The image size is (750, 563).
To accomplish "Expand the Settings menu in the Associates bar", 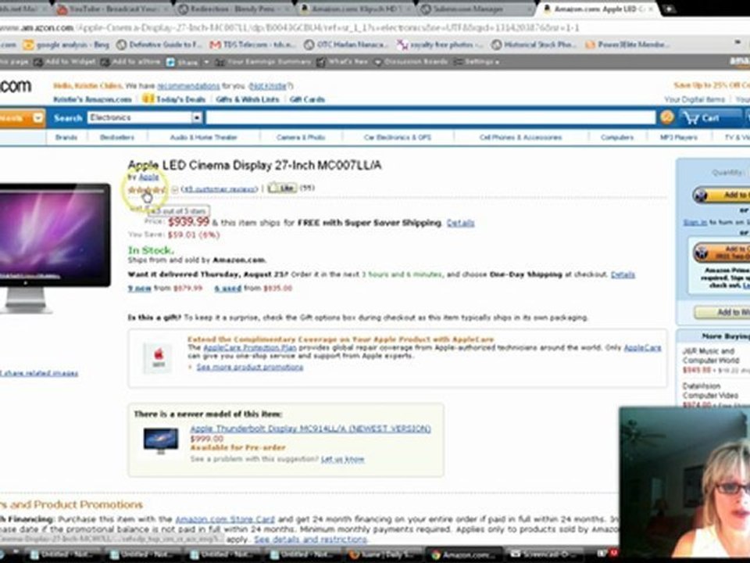I will [477, 62].
